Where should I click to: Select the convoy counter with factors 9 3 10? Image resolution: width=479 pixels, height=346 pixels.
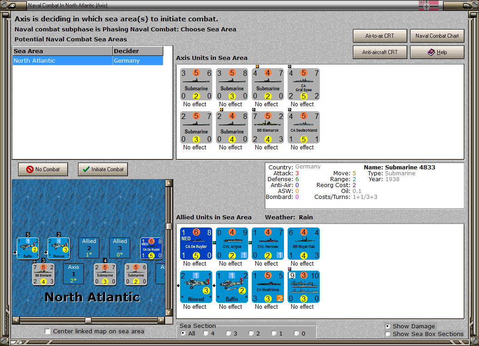click(303, 287)
